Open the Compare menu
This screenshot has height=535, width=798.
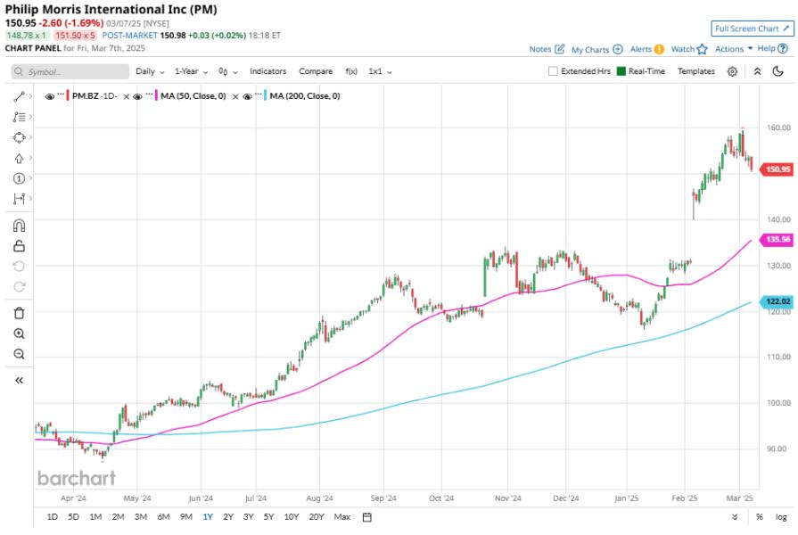point(316,71)
